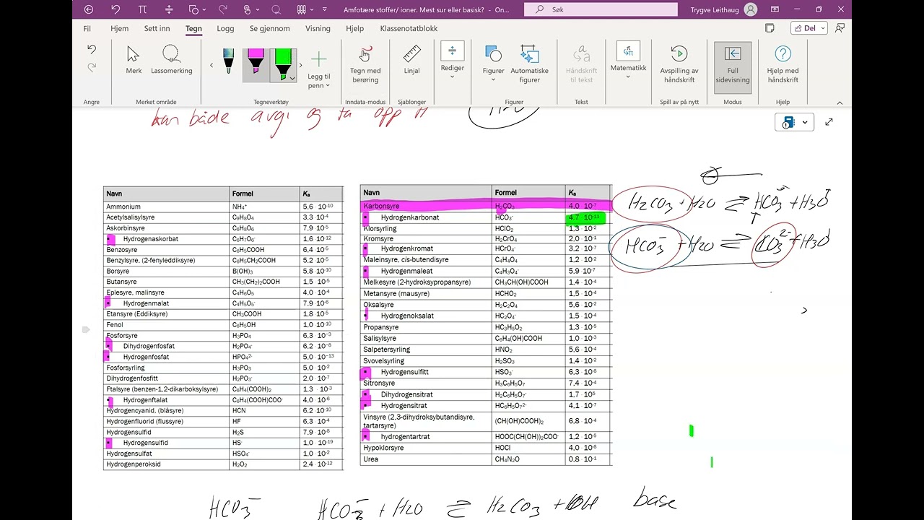
Task: Activate the Lassomerking lasso tool
Action: [172, 59]
